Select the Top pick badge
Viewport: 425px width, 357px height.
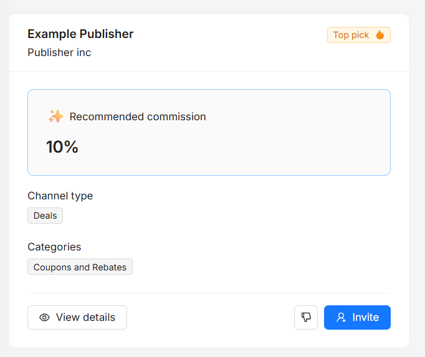(359, 35)
